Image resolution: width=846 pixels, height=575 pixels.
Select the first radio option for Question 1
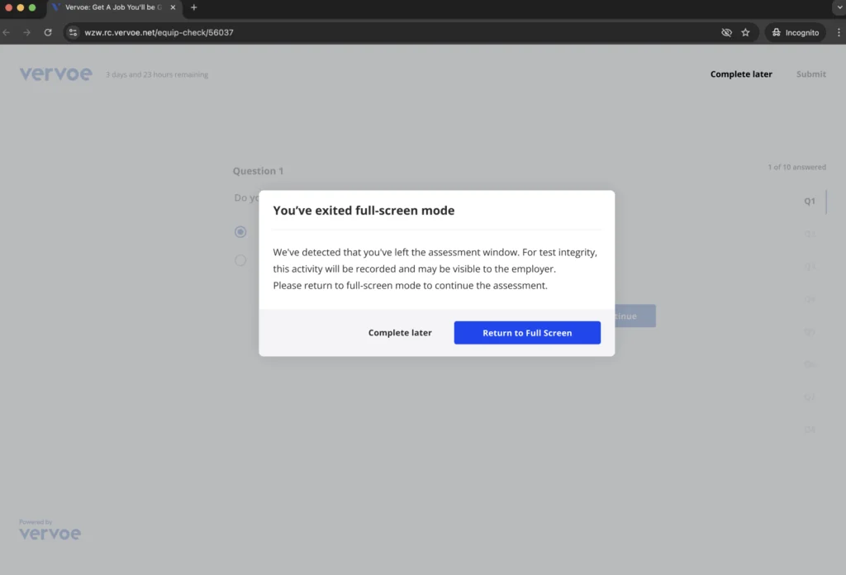point(240,232)
